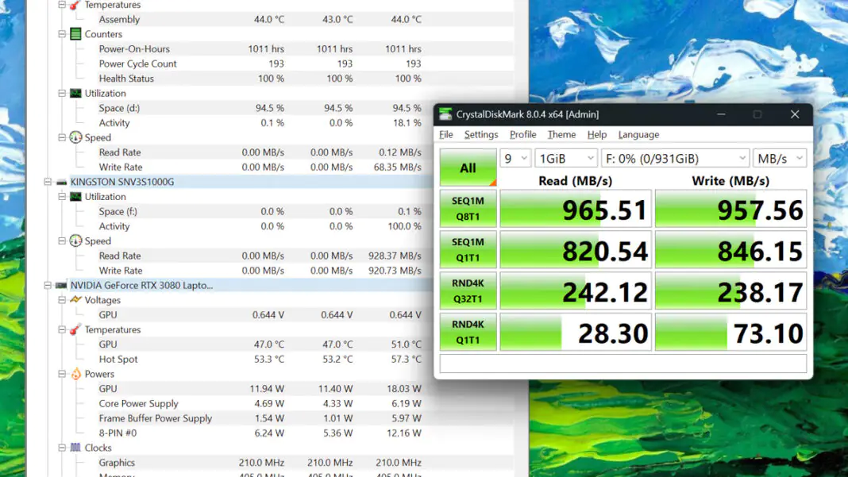This screenshot has height=477, width=848.
Task: Click the NVIDIA GeForce RTX 3080 device icon
Action: coord(61,285)
